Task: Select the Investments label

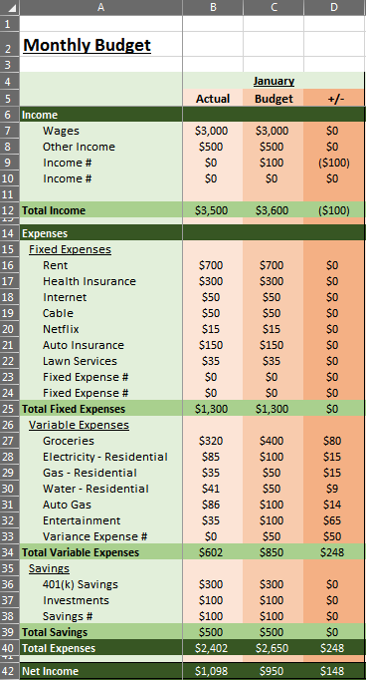Action: [76, 600]
